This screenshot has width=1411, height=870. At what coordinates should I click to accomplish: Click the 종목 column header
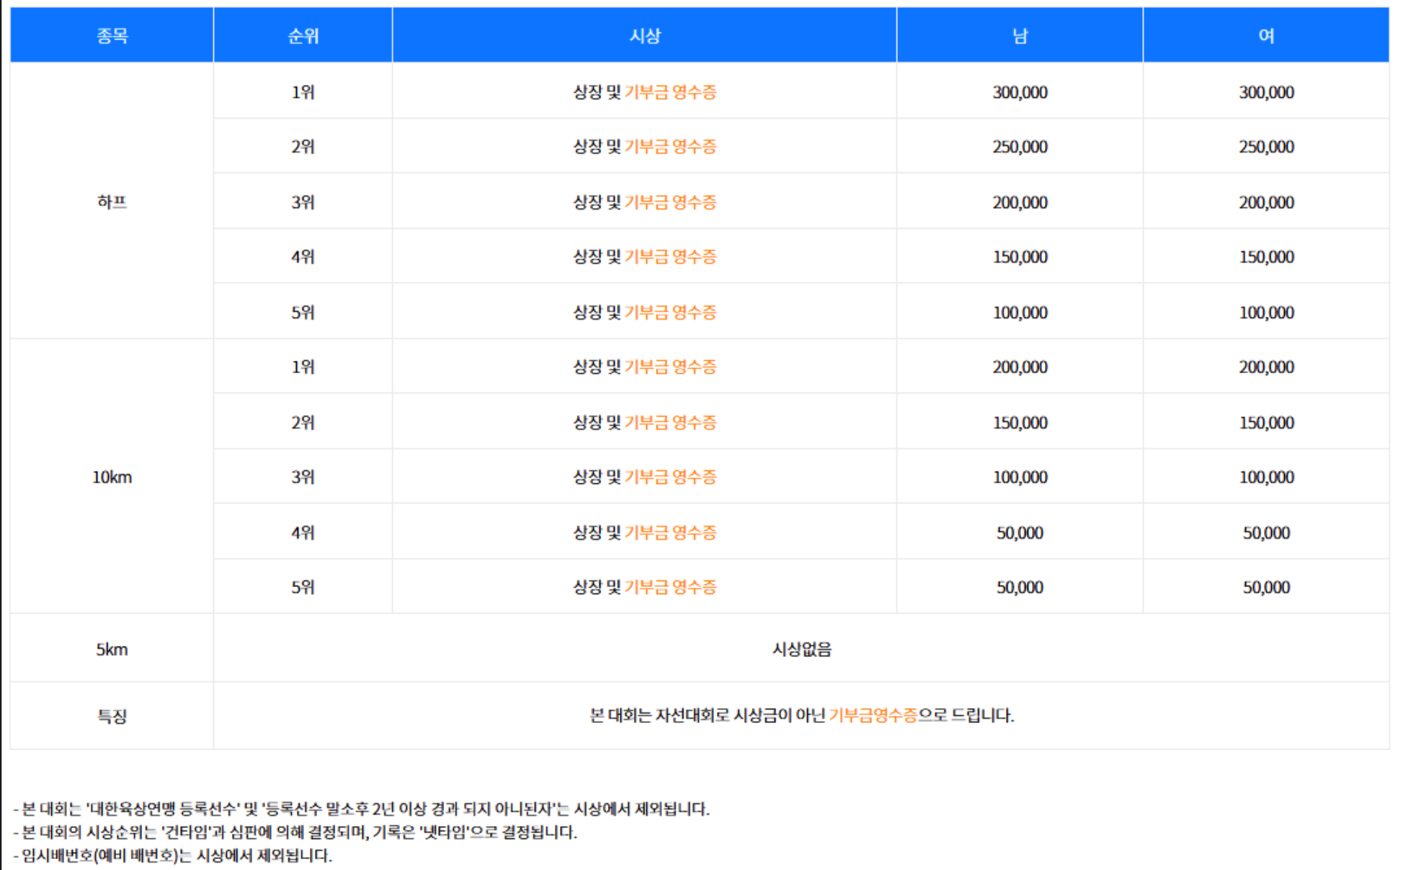coord(112,35)
